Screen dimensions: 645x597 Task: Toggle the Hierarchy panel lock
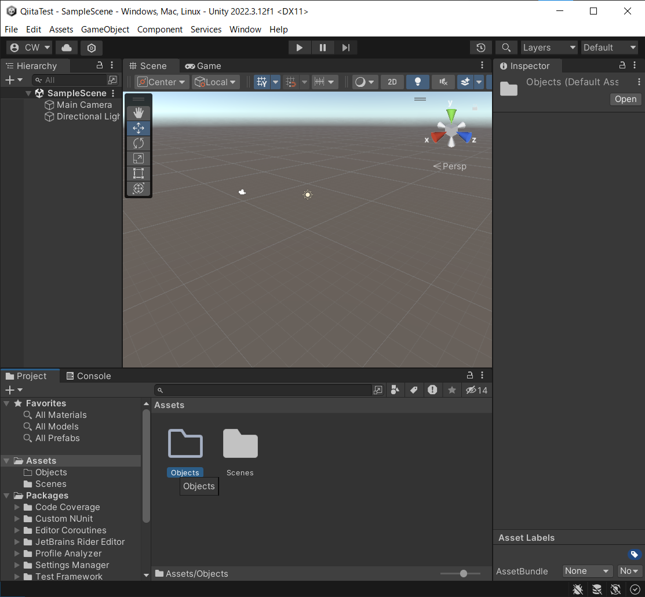point(100,65)
